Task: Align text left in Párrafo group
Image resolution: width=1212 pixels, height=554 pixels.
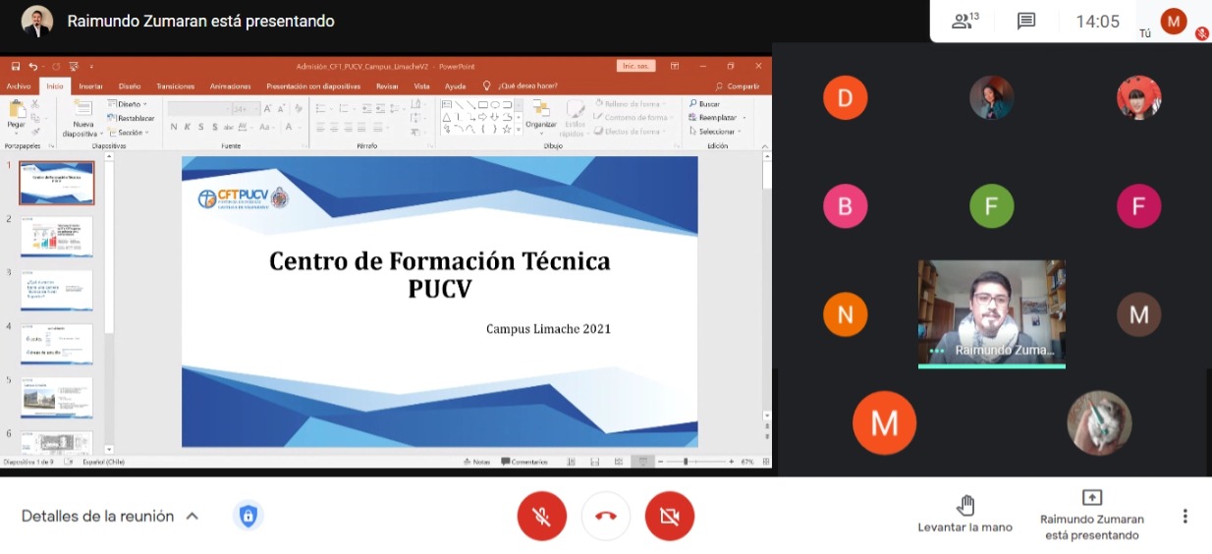Action: pyautogui.click(x=320, y=127)
